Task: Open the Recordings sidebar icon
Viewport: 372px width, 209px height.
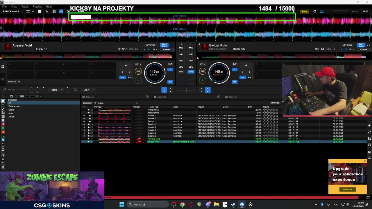Action: [x=3, y=167]
